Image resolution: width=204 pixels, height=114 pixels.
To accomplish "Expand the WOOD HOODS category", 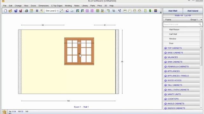I will click(182, 80).
